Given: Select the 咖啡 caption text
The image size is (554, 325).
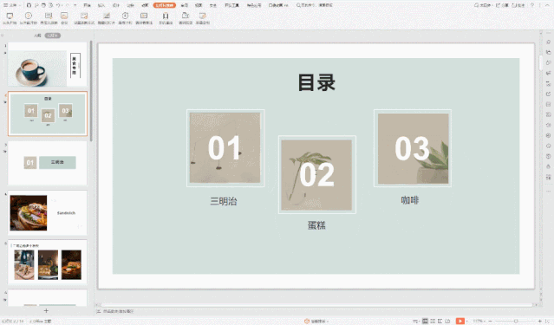Looking at the screenshot, I should point(410,200).
